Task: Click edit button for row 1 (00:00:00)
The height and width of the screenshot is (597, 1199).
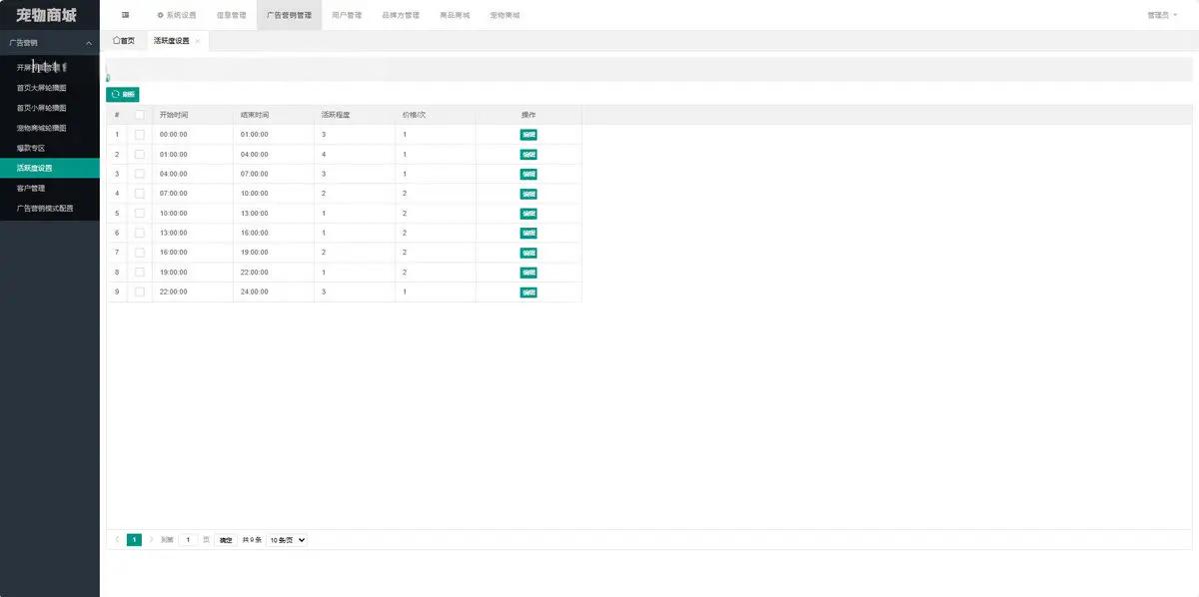Action: click(x=529, y=135)
